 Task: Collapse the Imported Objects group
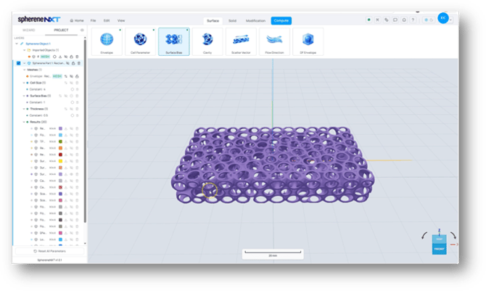click(24, 50)
